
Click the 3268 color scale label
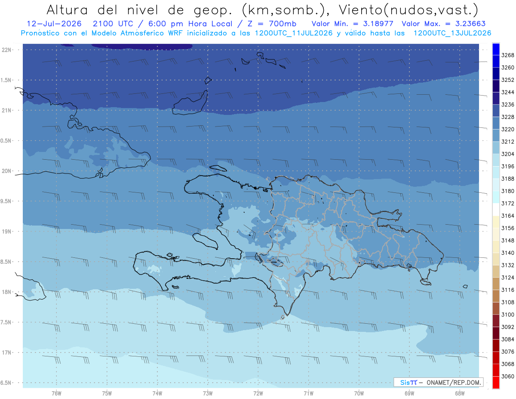click(508, 55)
